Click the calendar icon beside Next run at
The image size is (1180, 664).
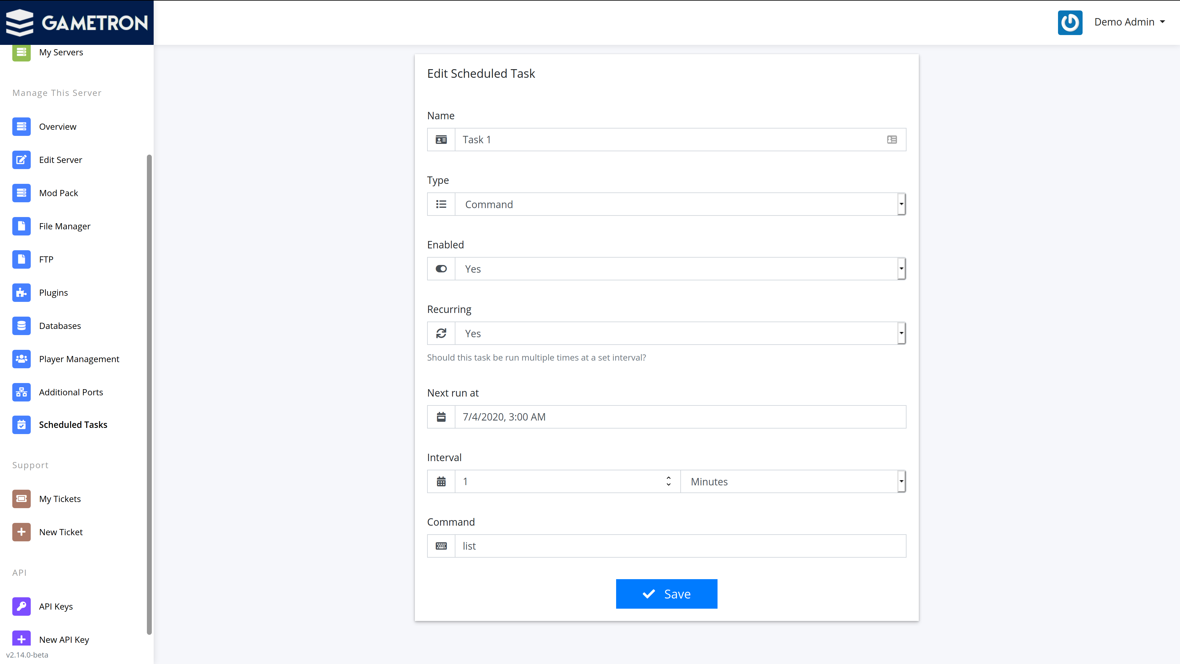point(441,417)
